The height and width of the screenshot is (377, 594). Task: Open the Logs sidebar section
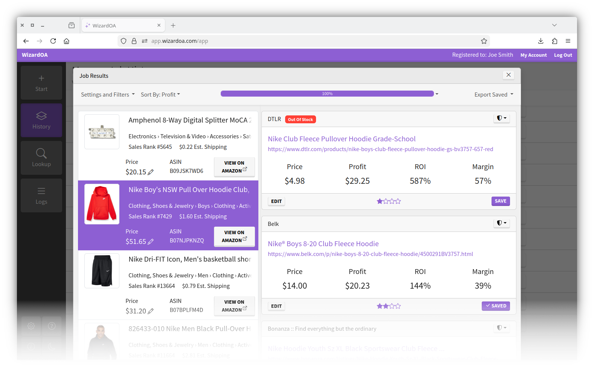[41, 195]
